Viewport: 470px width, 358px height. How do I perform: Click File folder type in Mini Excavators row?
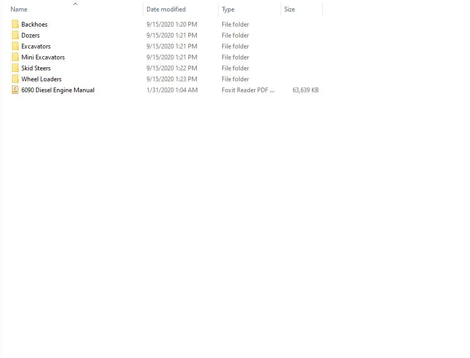[x=235, y=57]
